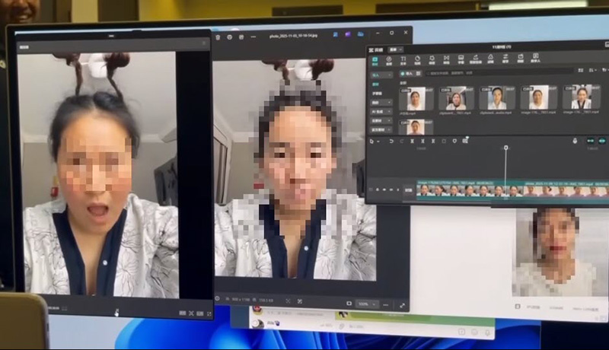Click the Import button in media panel
The height and width of the screenshot is (350, 609).
[408, 74]
